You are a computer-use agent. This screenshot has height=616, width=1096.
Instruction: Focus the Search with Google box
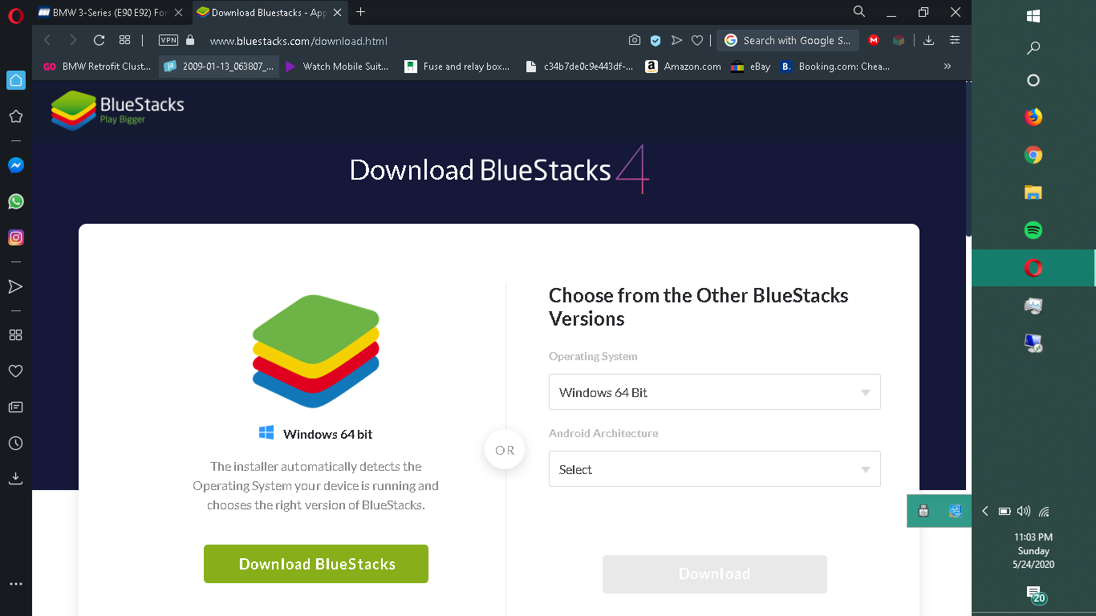pyautogui.click(x=788, y=40)
